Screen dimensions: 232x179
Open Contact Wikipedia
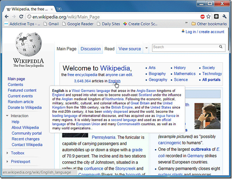pyautogui.click(x=27, y=145)
